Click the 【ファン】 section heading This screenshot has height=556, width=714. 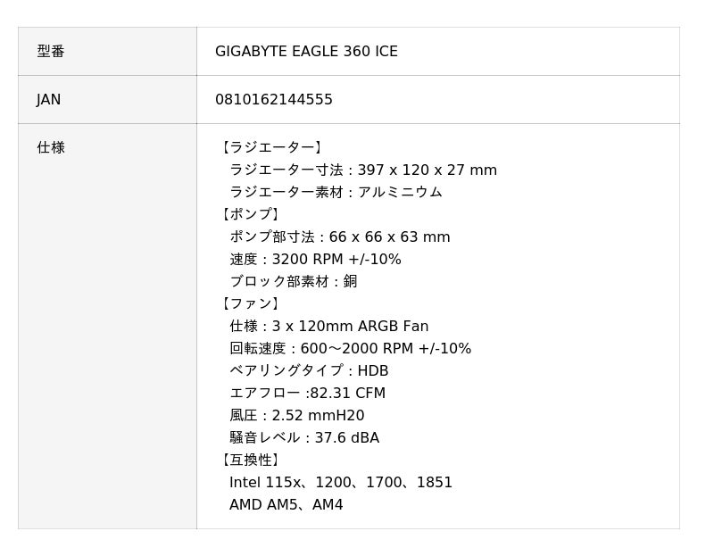250,304
